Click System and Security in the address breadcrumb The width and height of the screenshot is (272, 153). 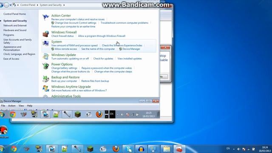(x=51, y=5)
